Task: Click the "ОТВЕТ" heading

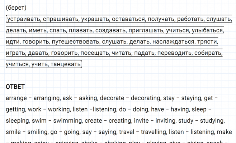Action: click(x=15, y=87)
